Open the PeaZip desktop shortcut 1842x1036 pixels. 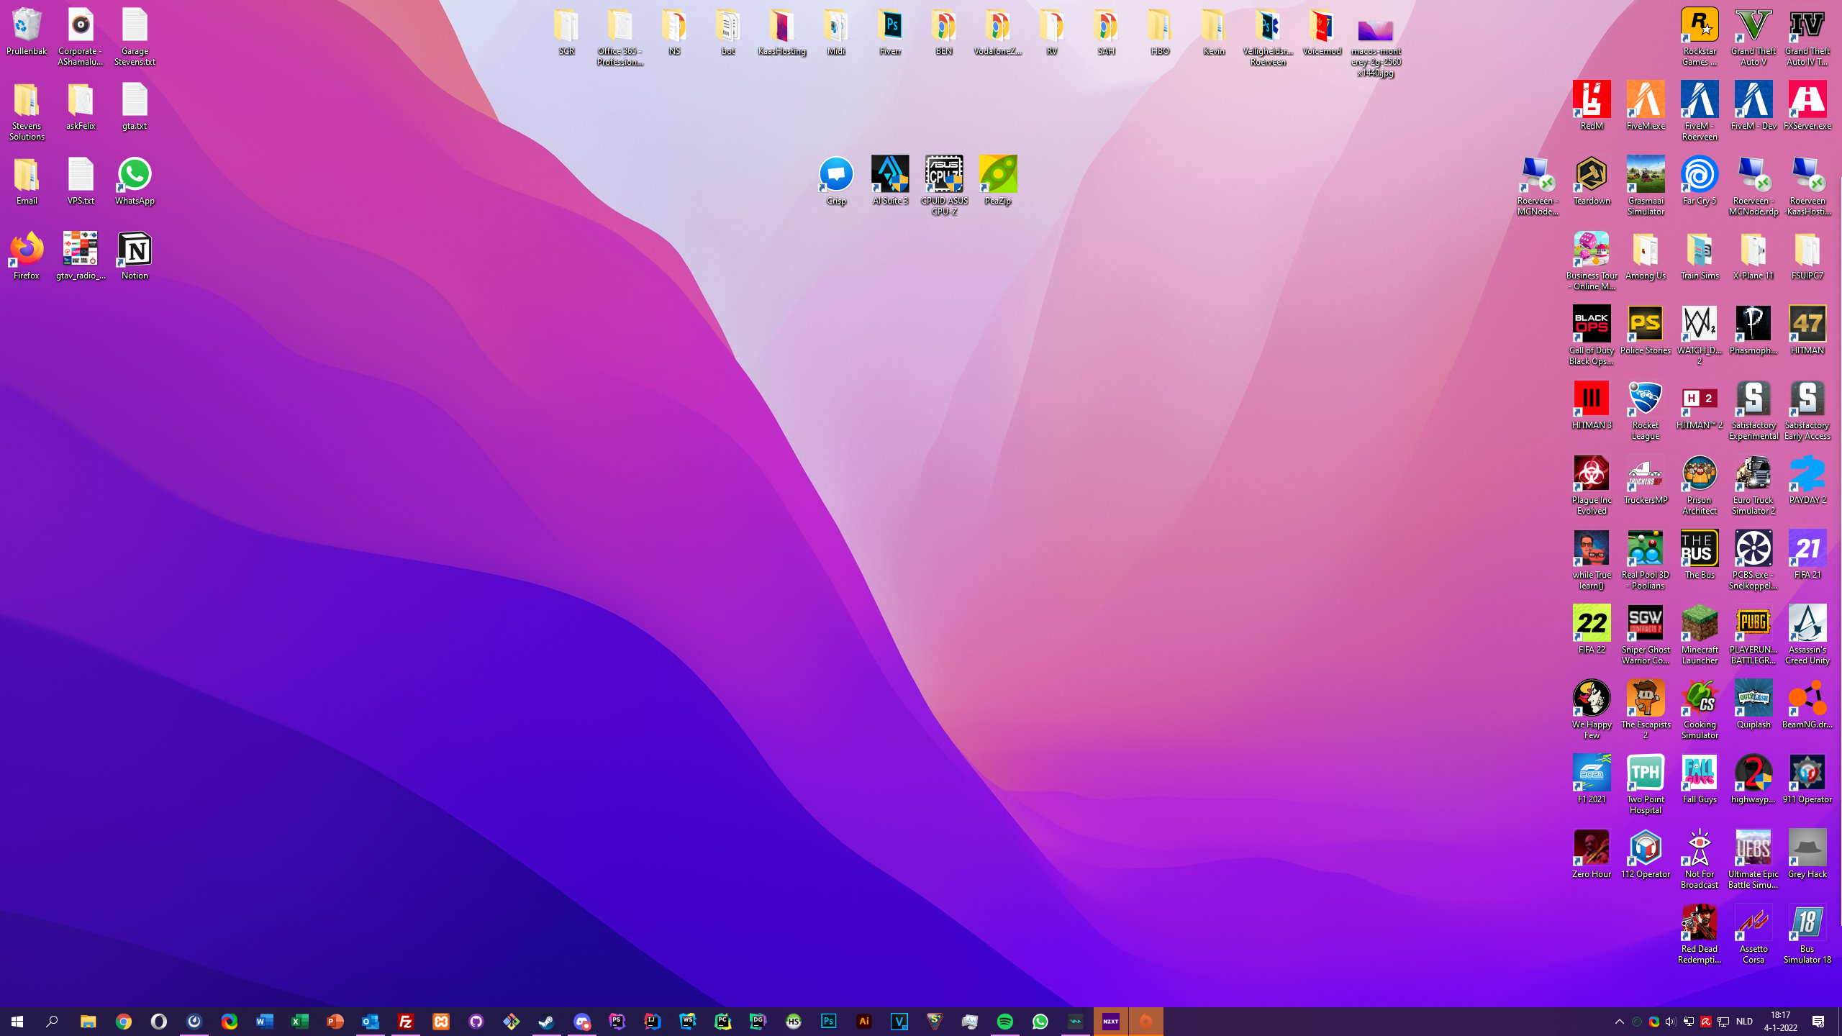tap(997, 175)
